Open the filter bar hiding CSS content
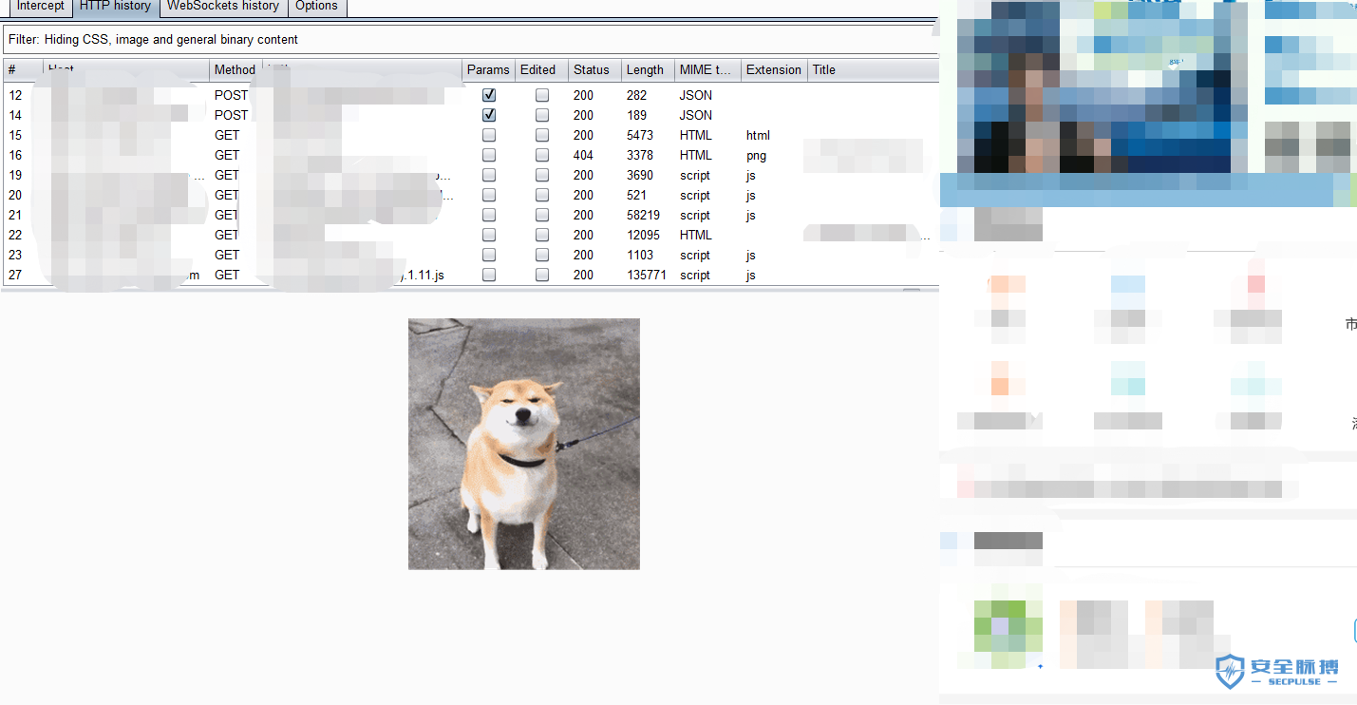This screenshot has height=705, width=1357. (x=471, y=40)
